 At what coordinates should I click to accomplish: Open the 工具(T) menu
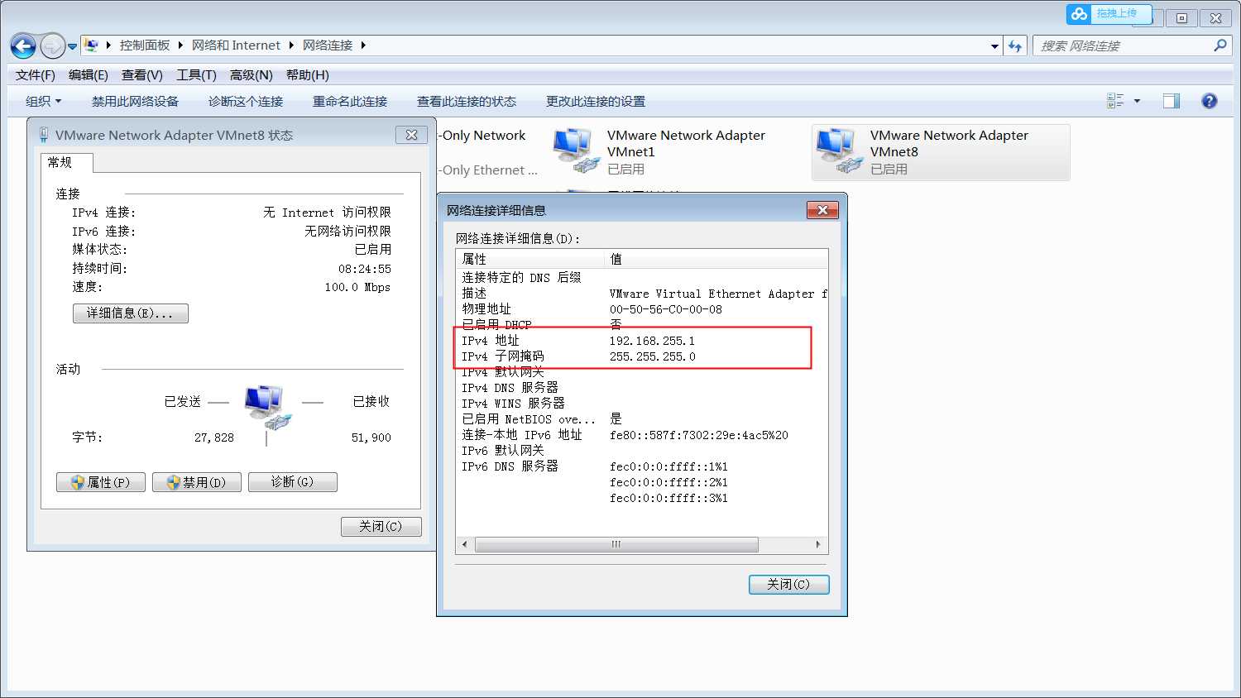coord(196,75)
